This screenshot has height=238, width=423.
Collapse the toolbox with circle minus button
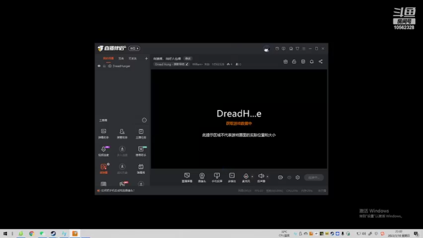click(x=144, y=120)
